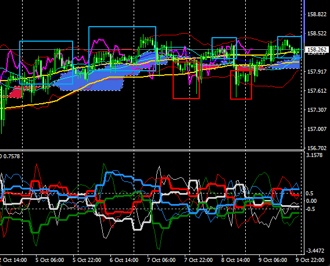Click the 9 Oct 22:00 time label
330x266 pixels.
pyautogui.click(x=310, y=260)
